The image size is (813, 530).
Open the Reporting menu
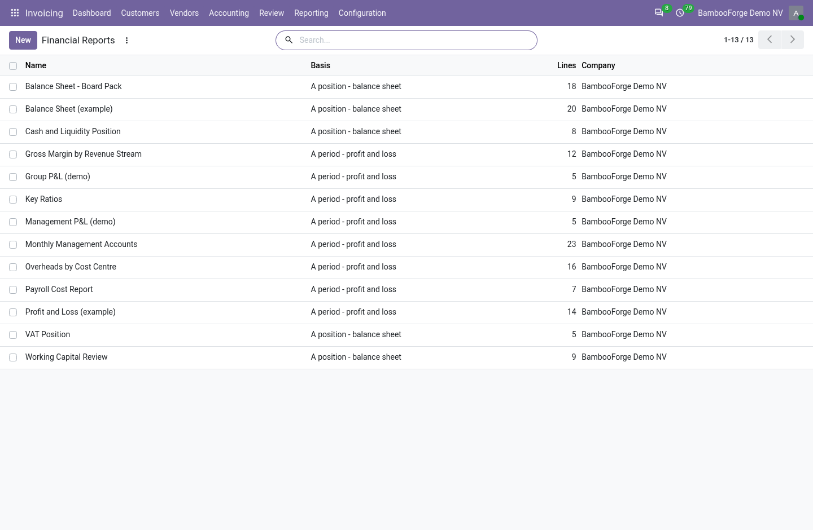[311, 13]
